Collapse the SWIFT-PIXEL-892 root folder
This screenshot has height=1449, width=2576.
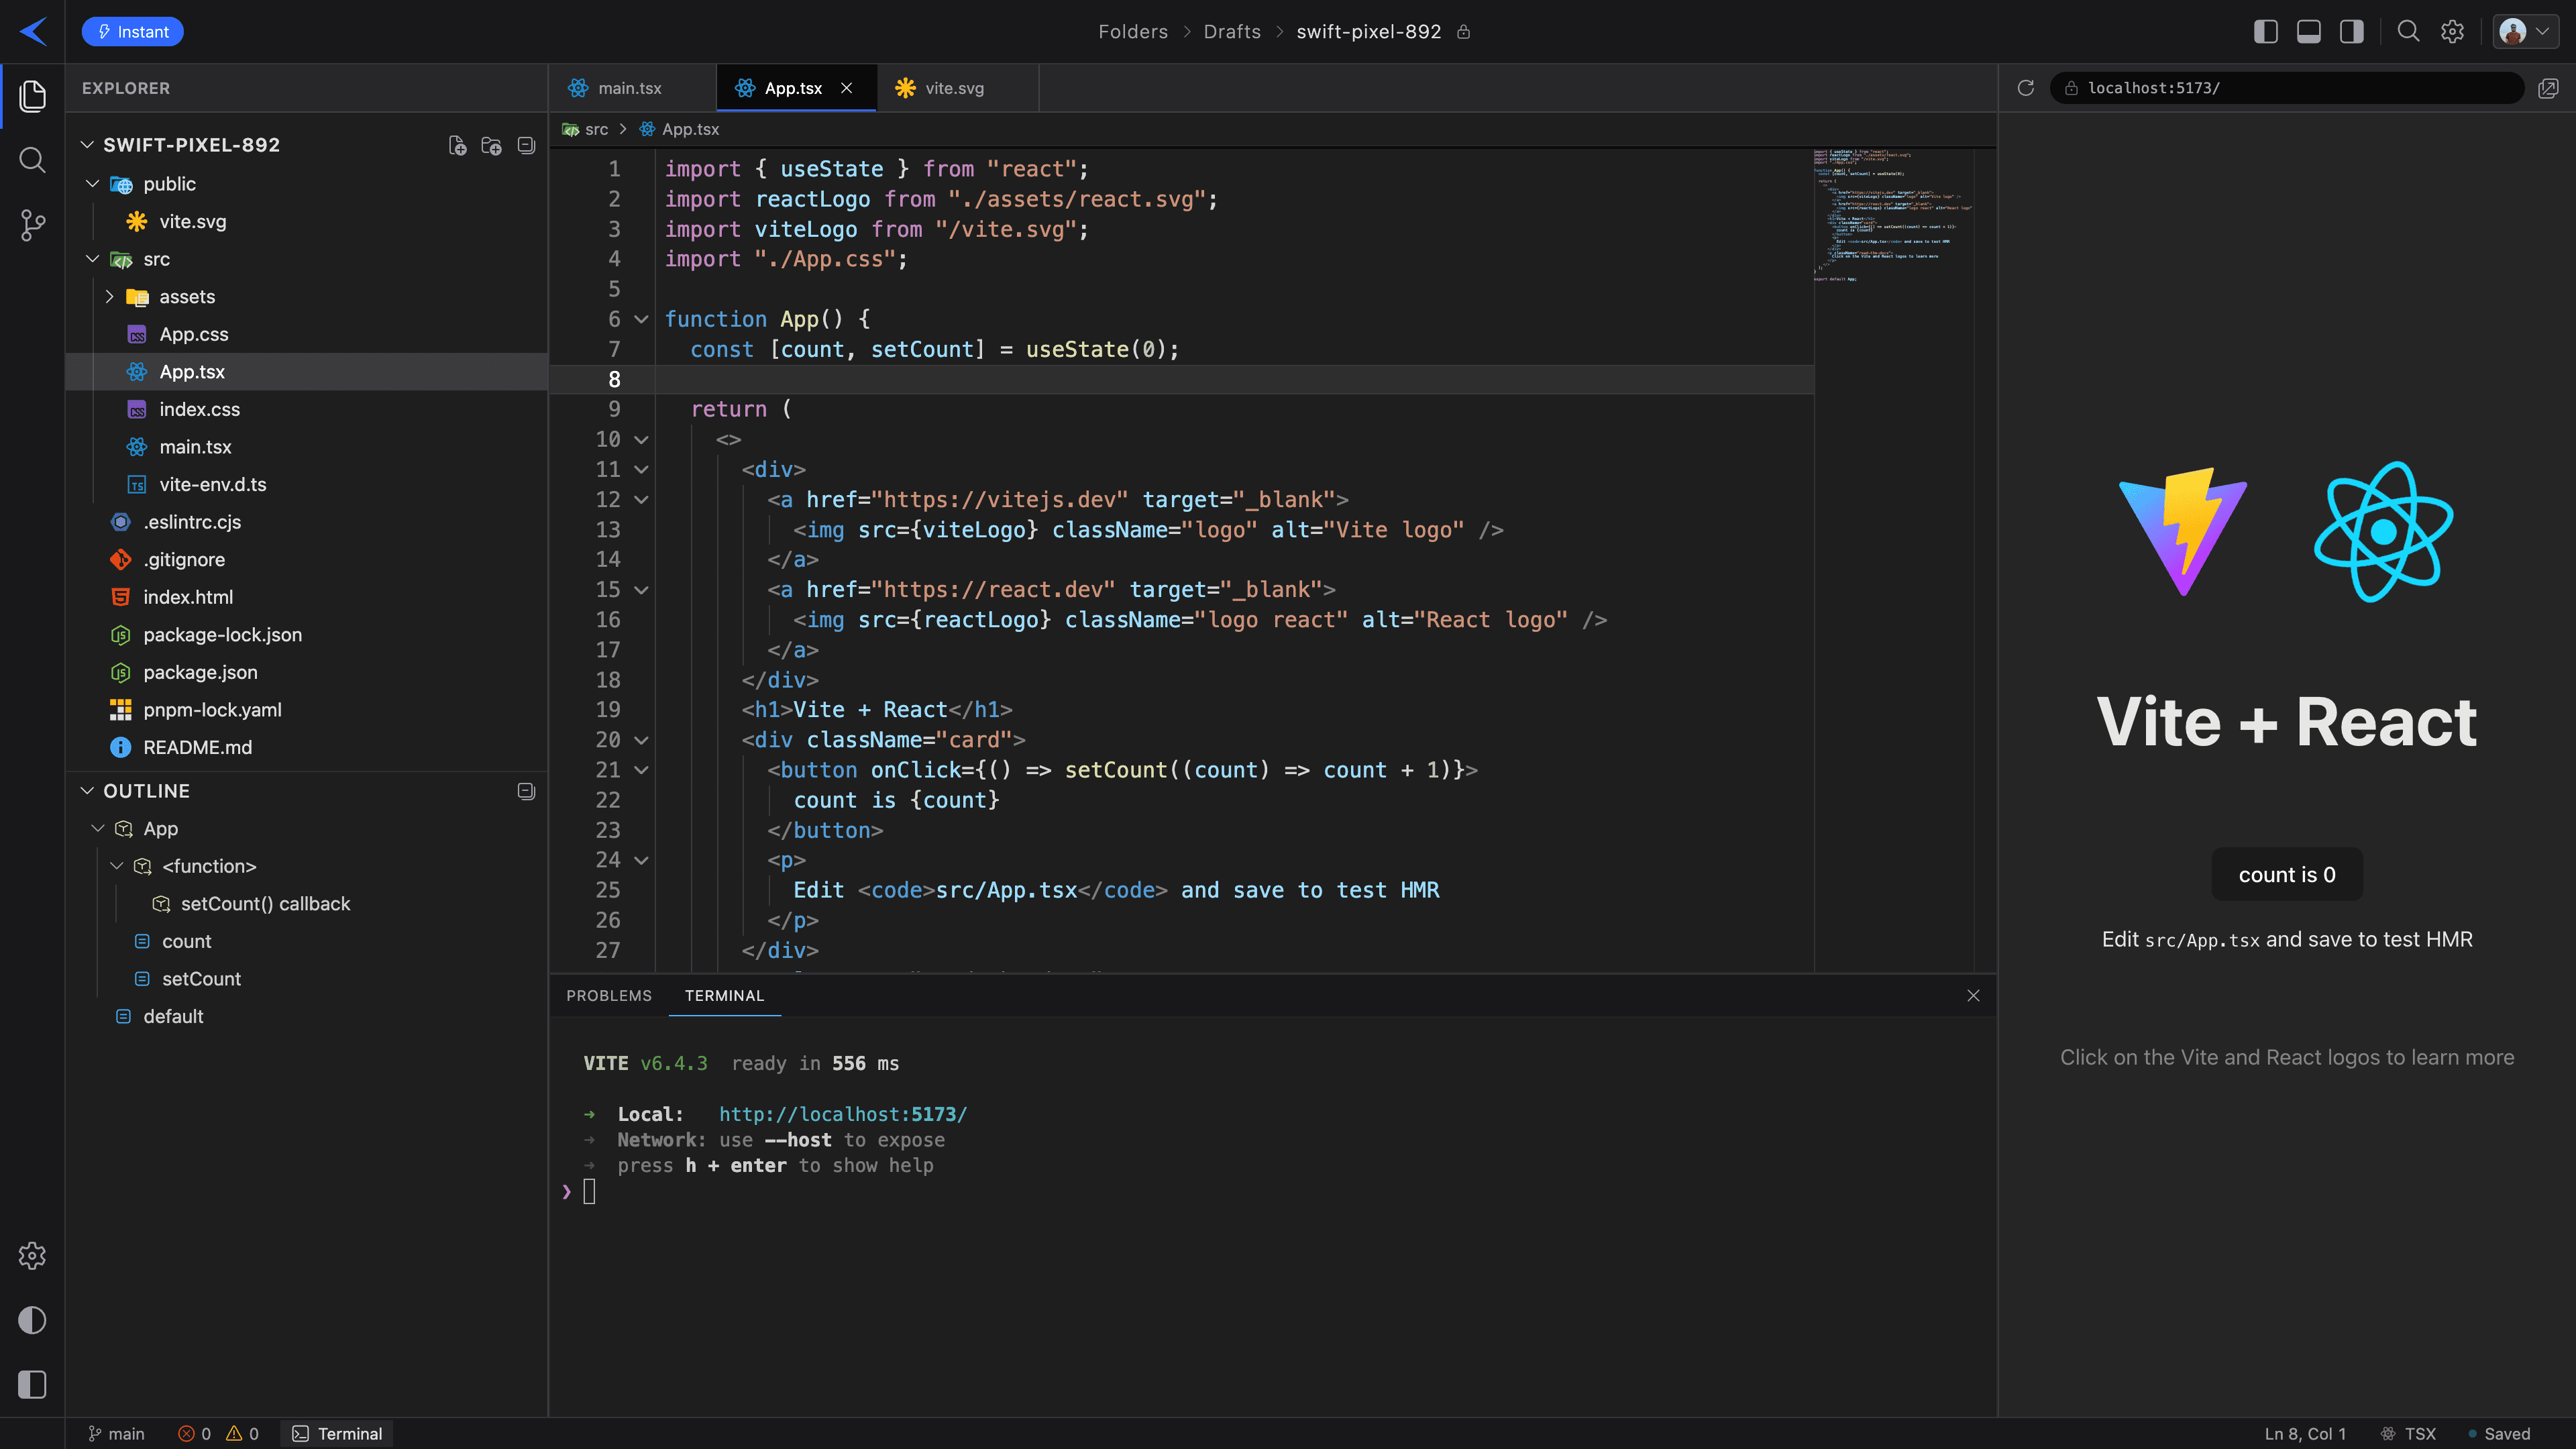coord(88,145)
